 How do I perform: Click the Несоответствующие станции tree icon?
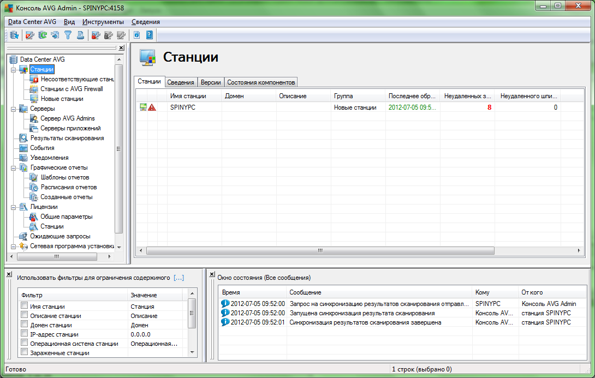tap(34, 79)
